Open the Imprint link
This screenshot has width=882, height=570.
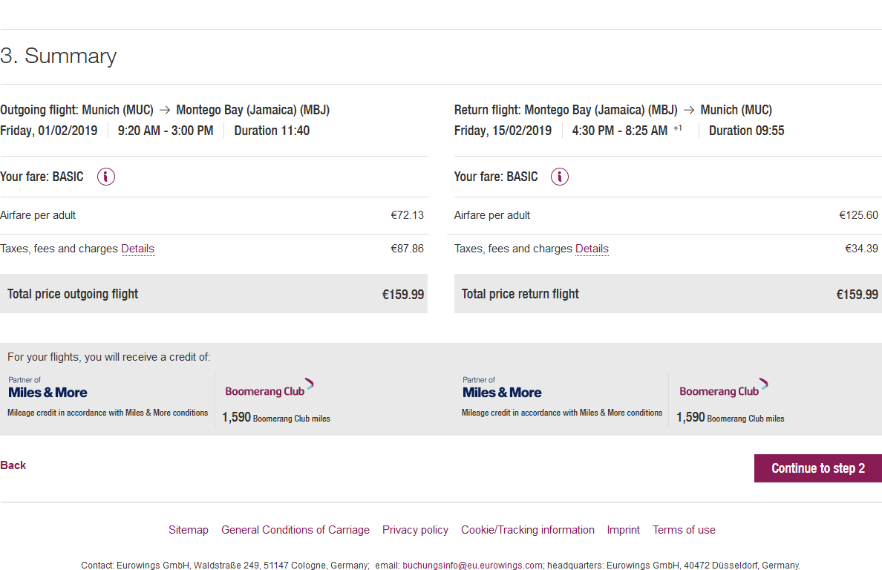(x=623, y=529)
